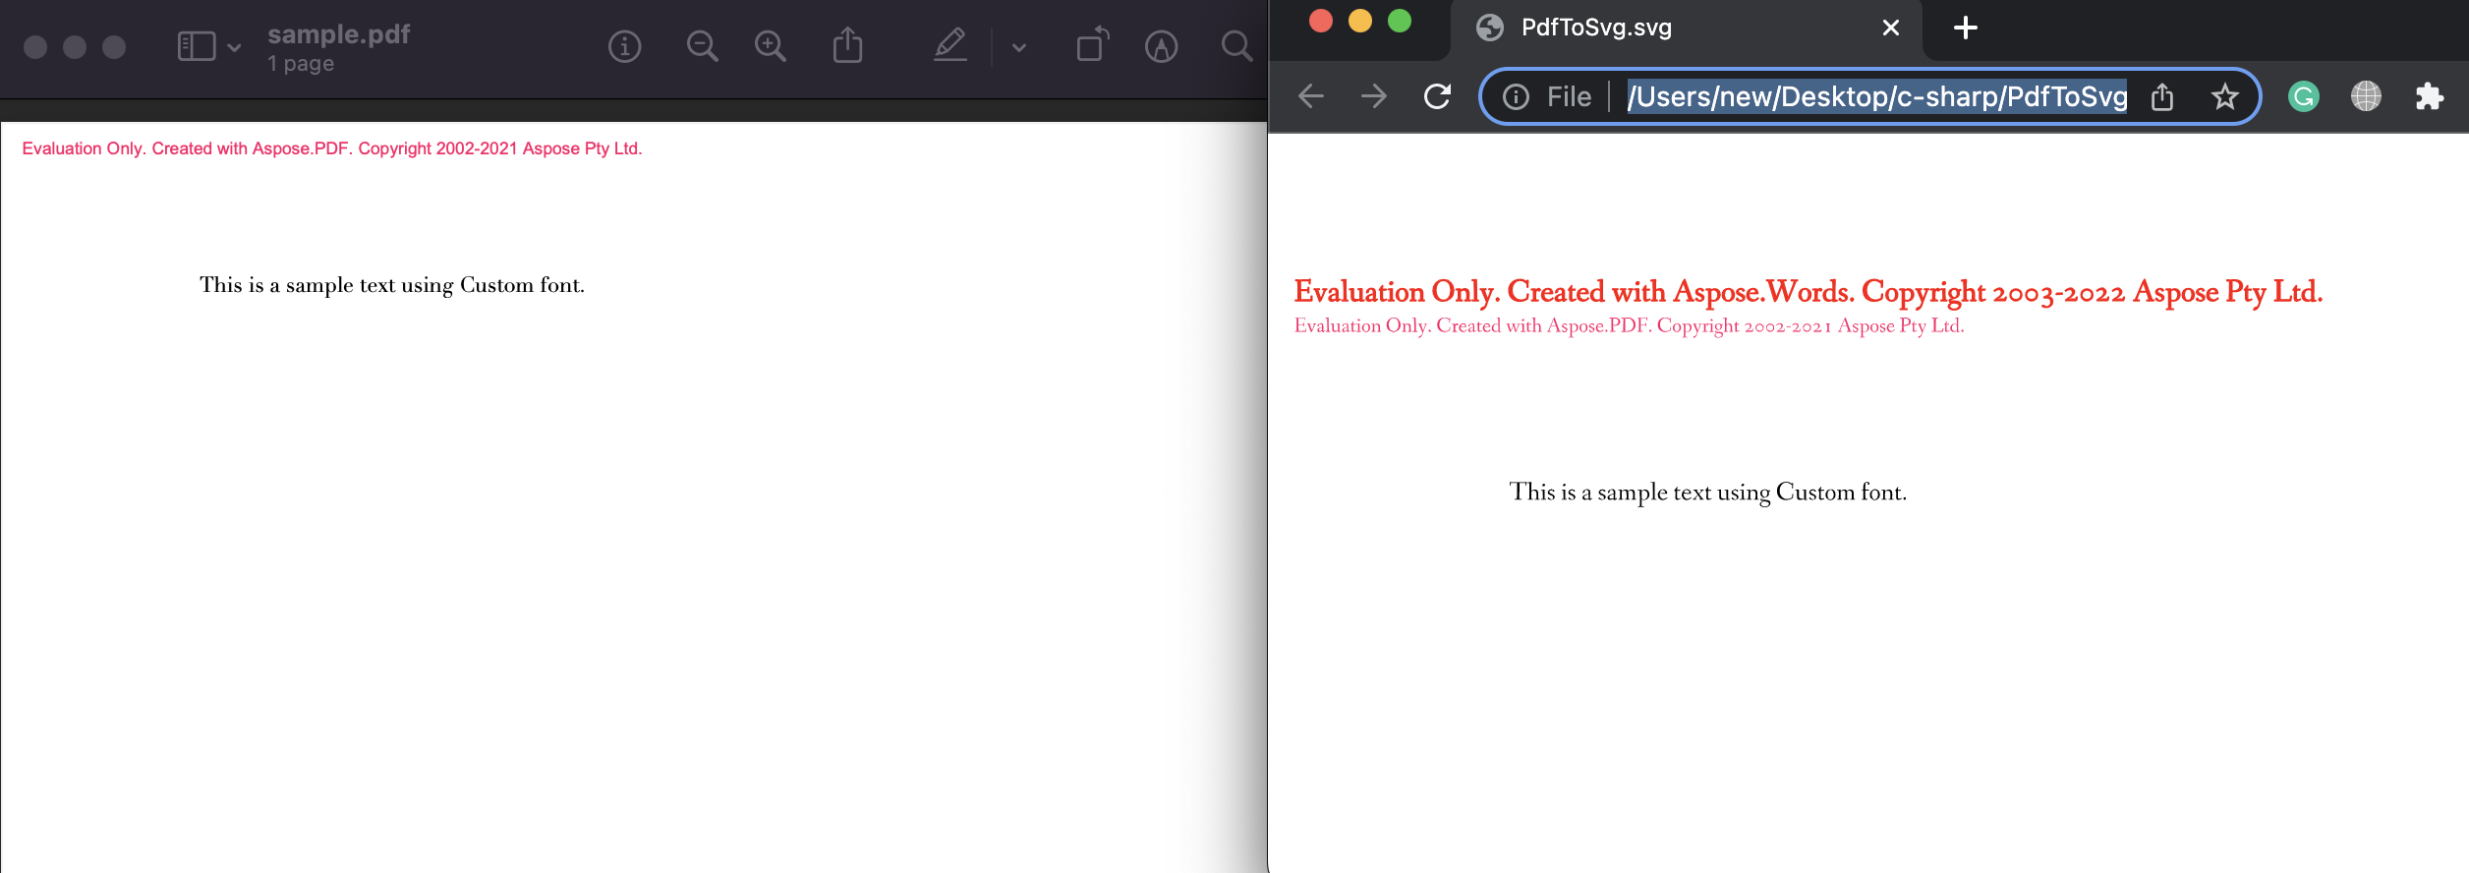Open a new browser tab
Screen dimensions: 2469x873
[x=1966, y=28]
